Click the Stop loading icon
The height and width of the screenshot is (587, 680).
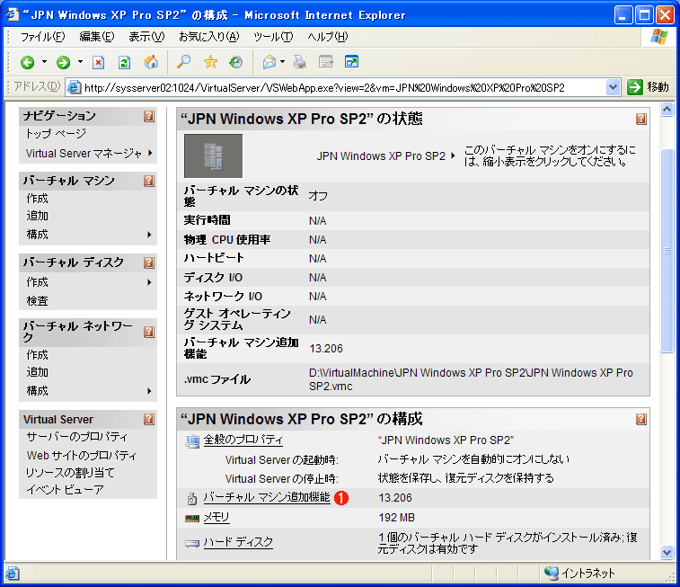coord(99,62)
